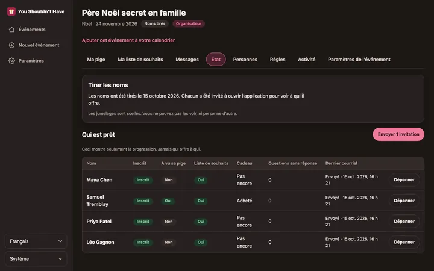Click the A vu sa pige column header
Screen dimensions: 434x271
coord(173,163)
